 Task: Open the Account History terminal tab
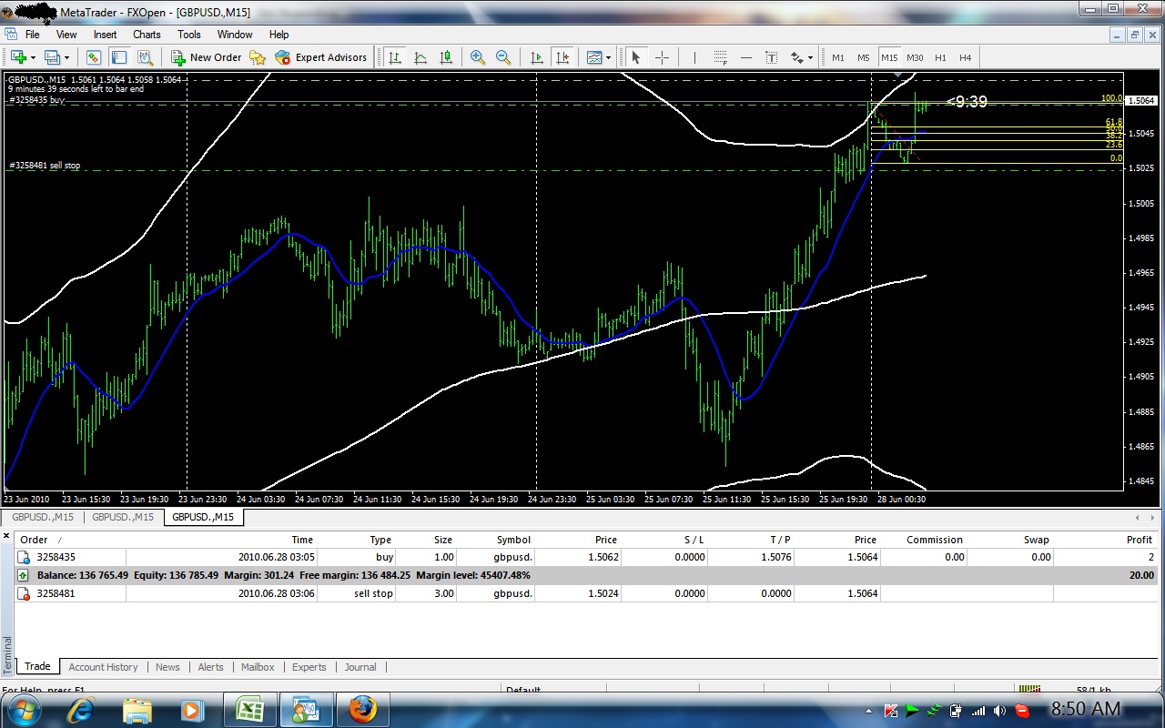[103, 667]
